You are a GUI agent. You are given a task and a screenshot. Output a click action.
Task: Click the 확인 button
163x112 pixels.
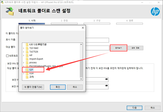point(58,87)
